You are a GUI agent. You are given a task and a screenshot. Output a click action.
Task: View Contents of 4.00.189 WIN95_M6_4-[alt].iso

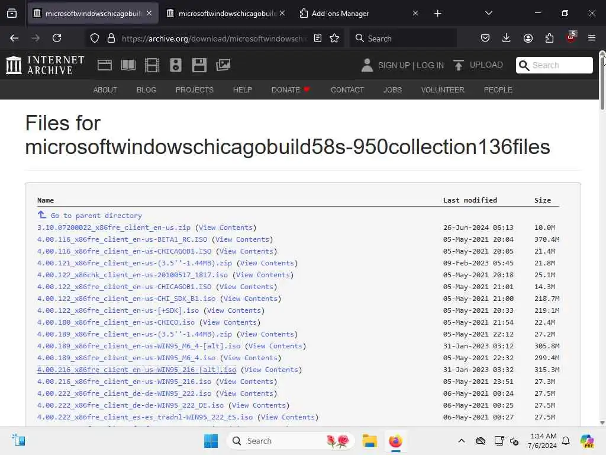click(275, 346)
